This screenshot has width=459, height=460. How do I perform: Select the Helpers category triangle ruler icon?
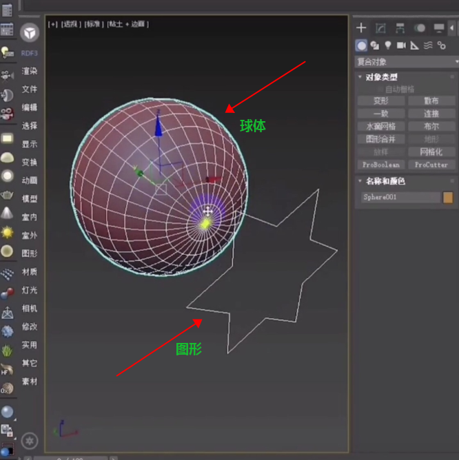pos(414,45)
